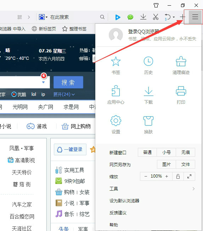Screen dimensions: 203x231
Task: Click the fullscreen expand arrows icon
Action: [x=189, y=176]
